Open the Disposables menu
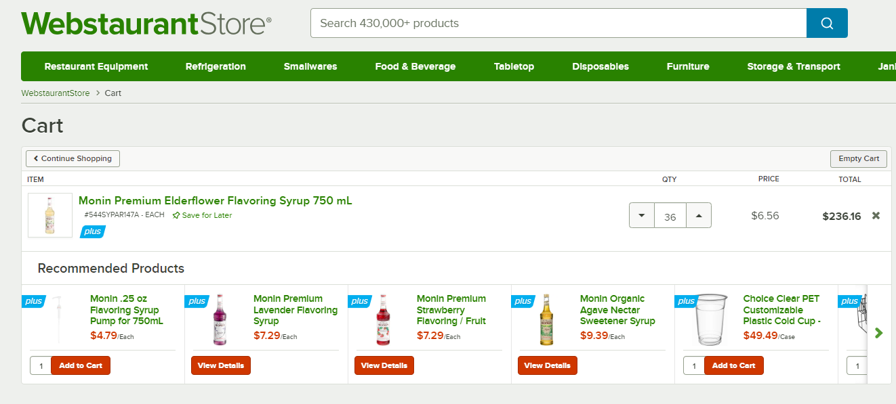 [600, 66]
